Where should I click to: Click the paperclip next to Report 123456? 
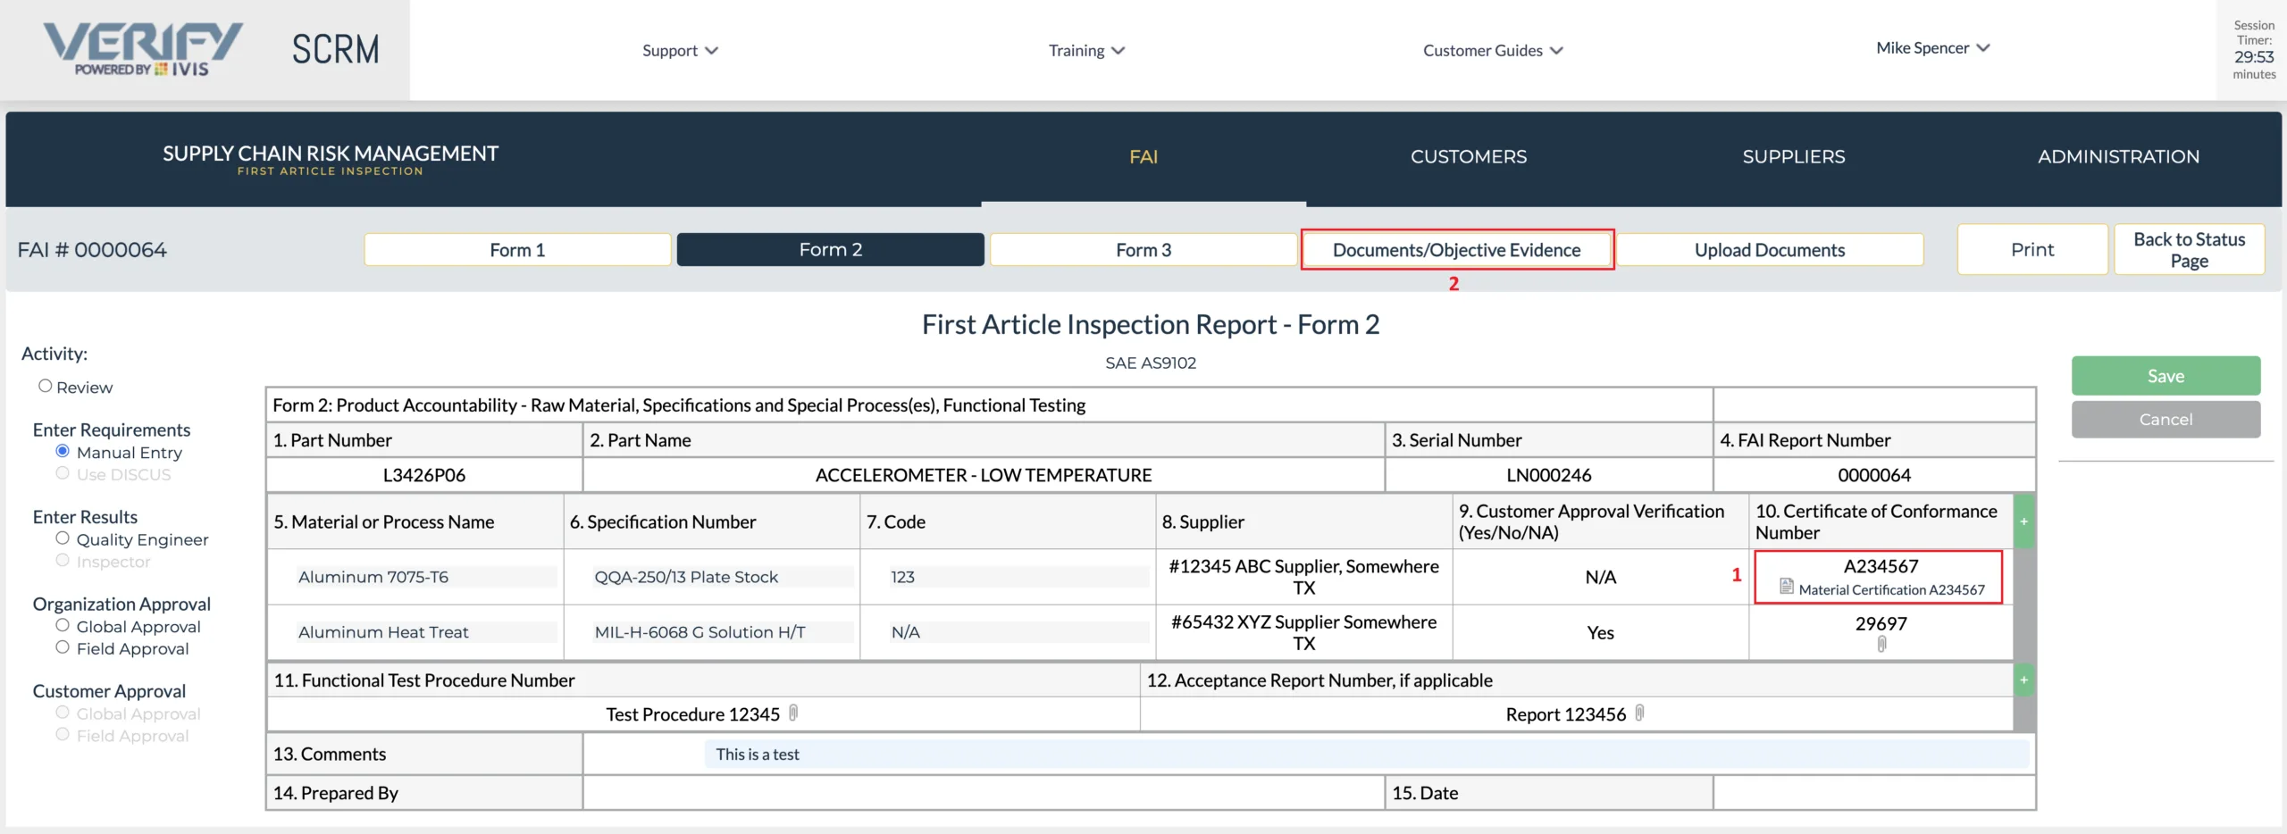point(1639,713)
